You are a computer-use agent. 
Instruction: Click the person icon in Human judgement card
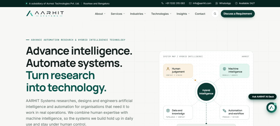(168, 69)
